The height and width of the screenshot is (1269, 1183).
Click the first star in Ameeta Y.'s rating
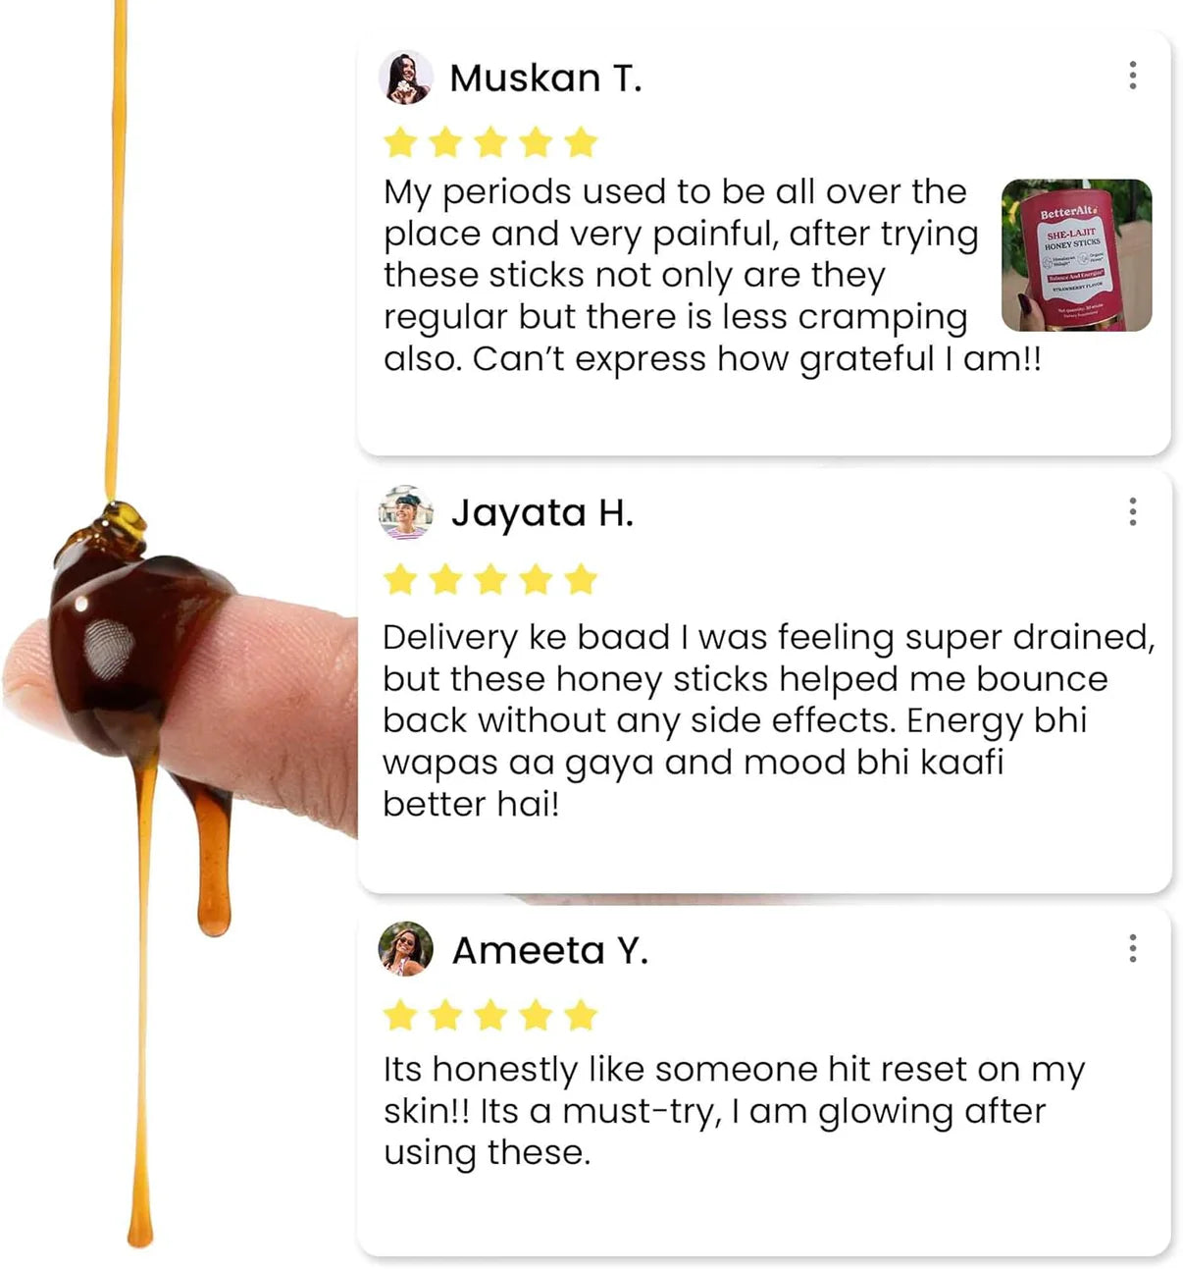click(x=400, y=1015)
